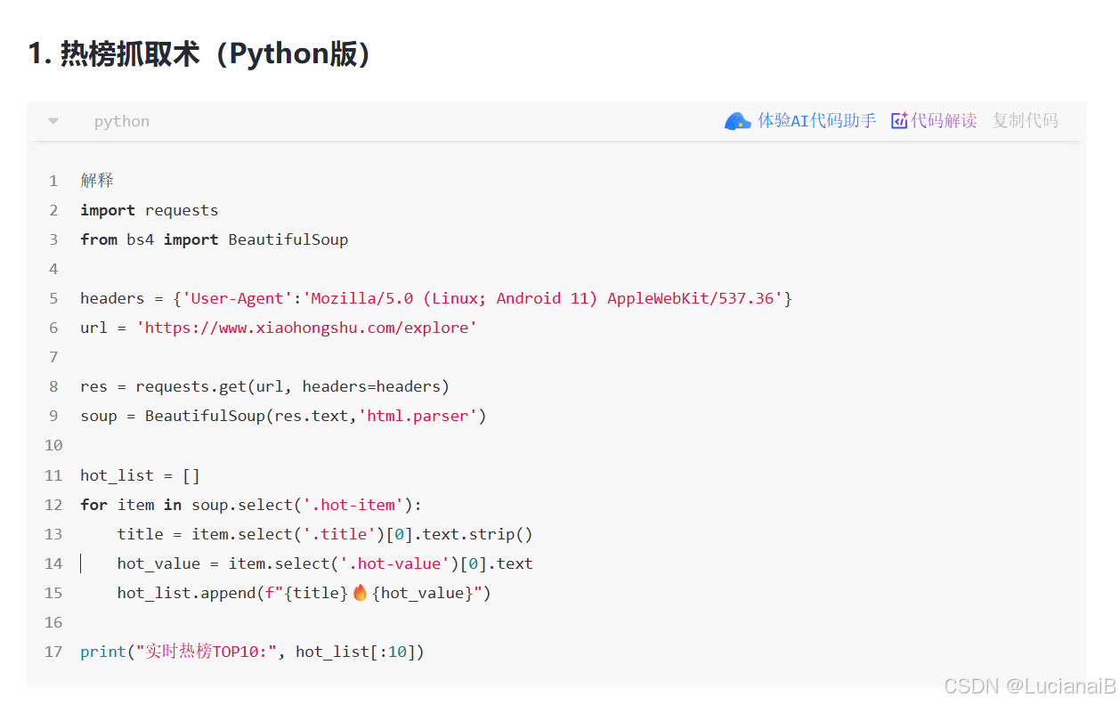This screenshot has width=1119, height=705.
Task: Click the CSDN watermark text
Action: [x=1029, y=686]
